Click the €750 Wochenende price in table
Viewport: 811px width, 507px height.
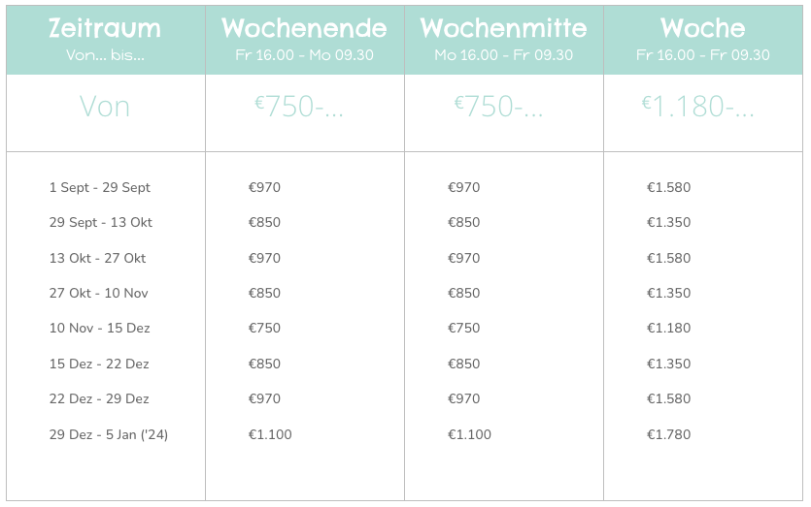pos(264,329)
